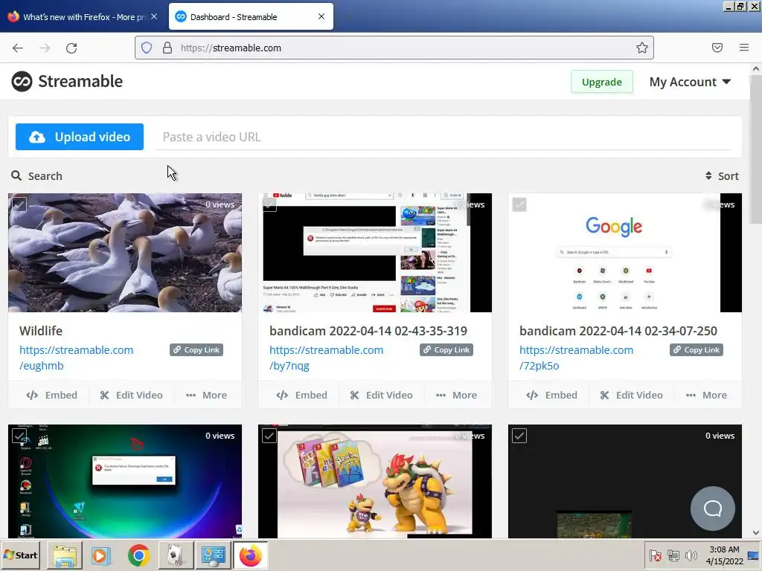Click the network tray icon
The height and width of the screenshot is (571, 762).
[673, 555]
